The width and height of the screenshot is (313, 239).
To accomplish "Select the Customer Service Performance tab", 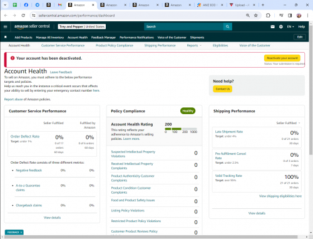I will pyautogui.click(x=63, y=45).
